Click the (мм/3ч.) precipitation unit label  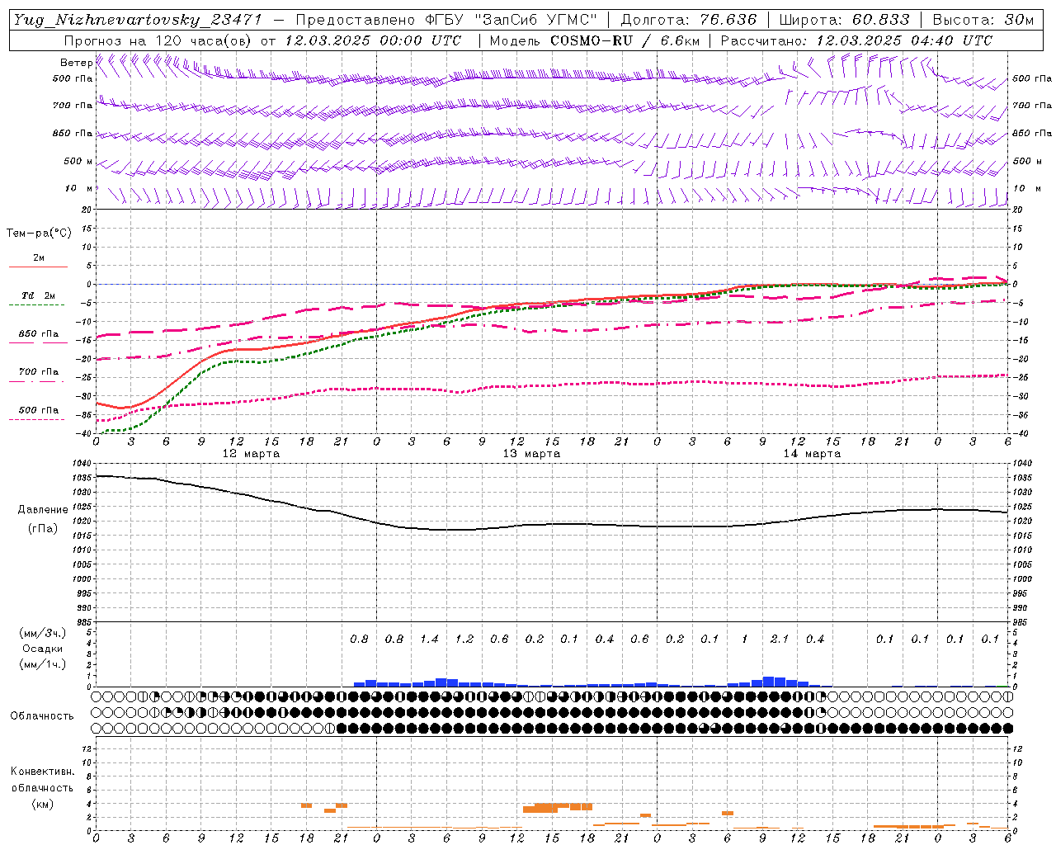coord(42,633)
